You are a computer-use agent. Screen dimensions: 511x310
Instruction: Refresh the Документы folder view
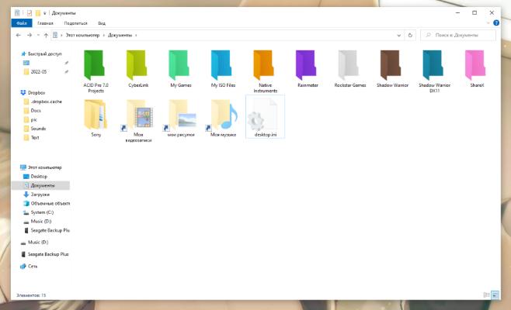pyautogui.click(x=410, y=35)
